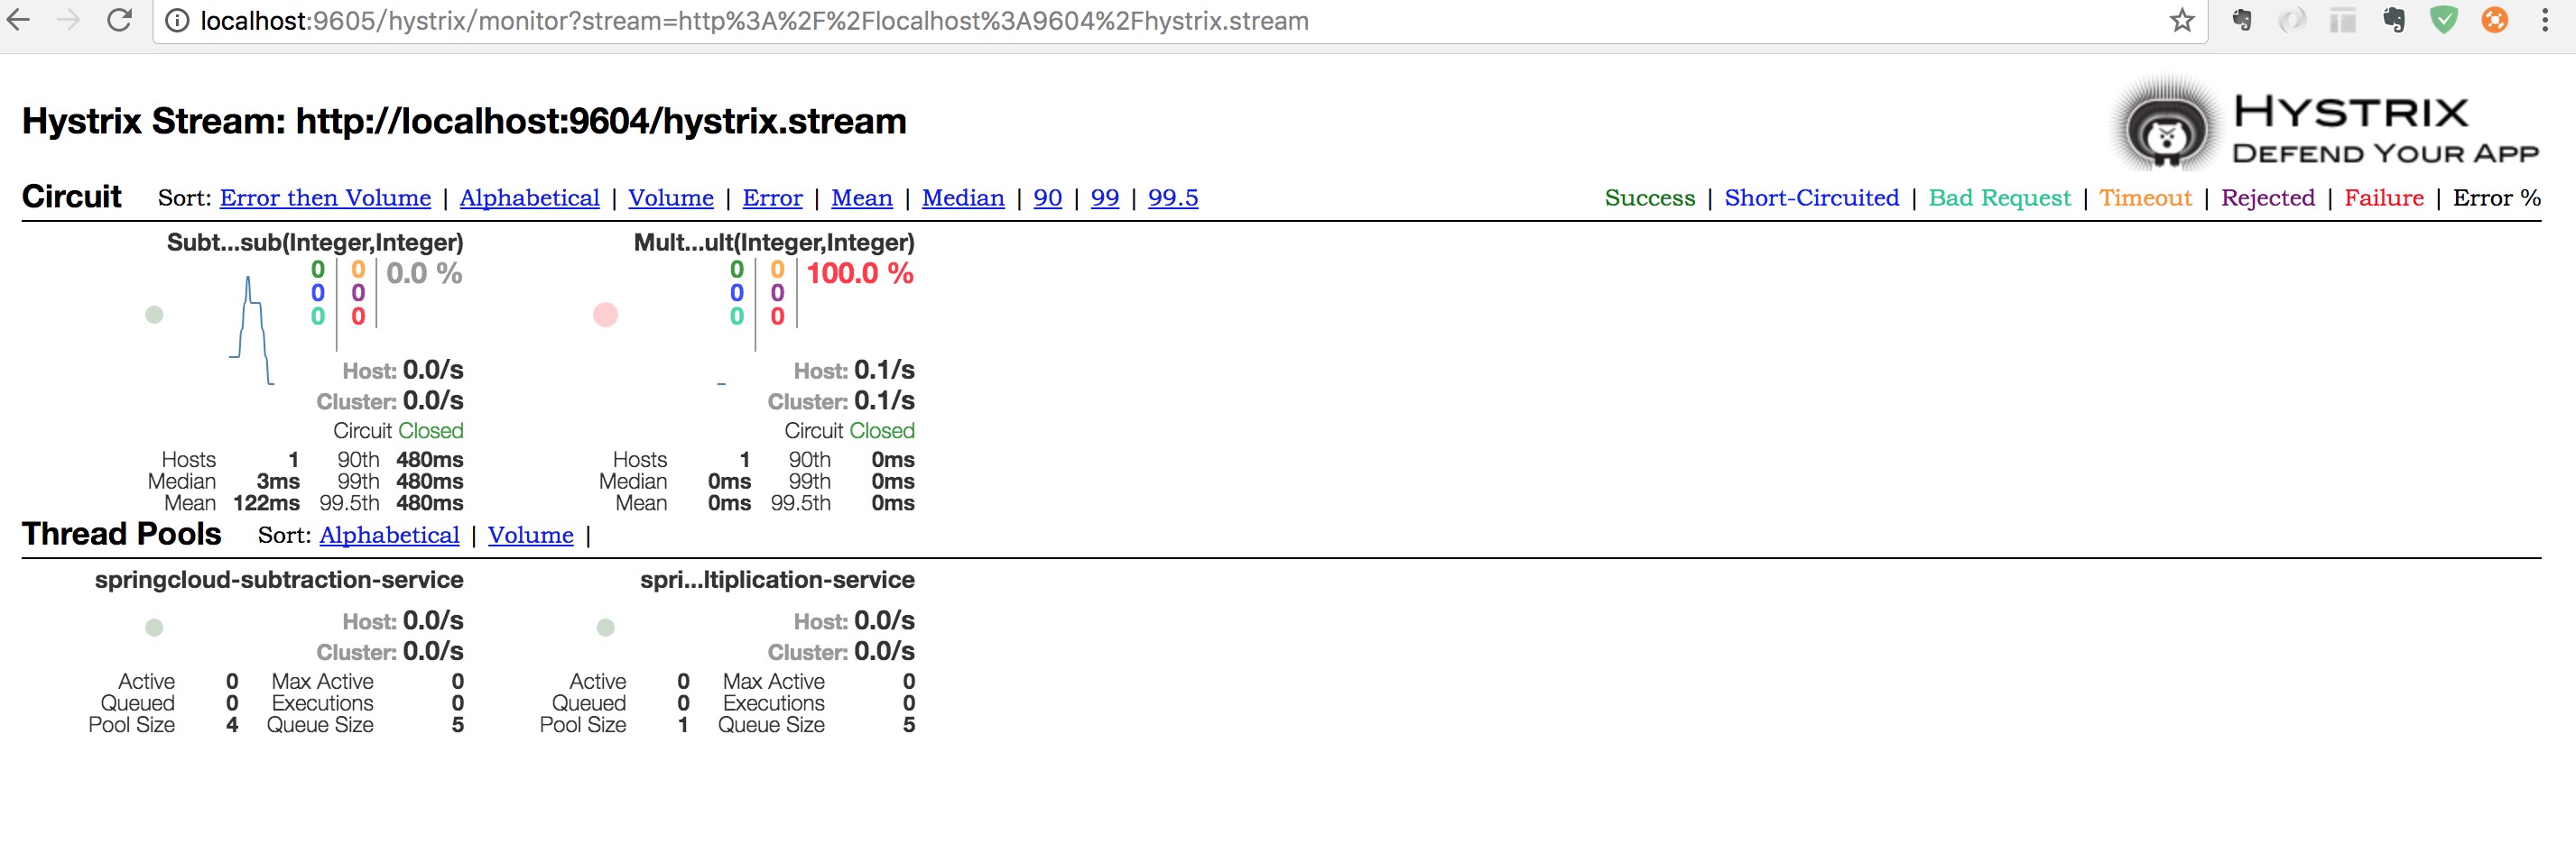Image resolution: width=2576 pixels, height=844 pixels.
Task: Sort circuits Alphabetical
Action: coord(529,197)
